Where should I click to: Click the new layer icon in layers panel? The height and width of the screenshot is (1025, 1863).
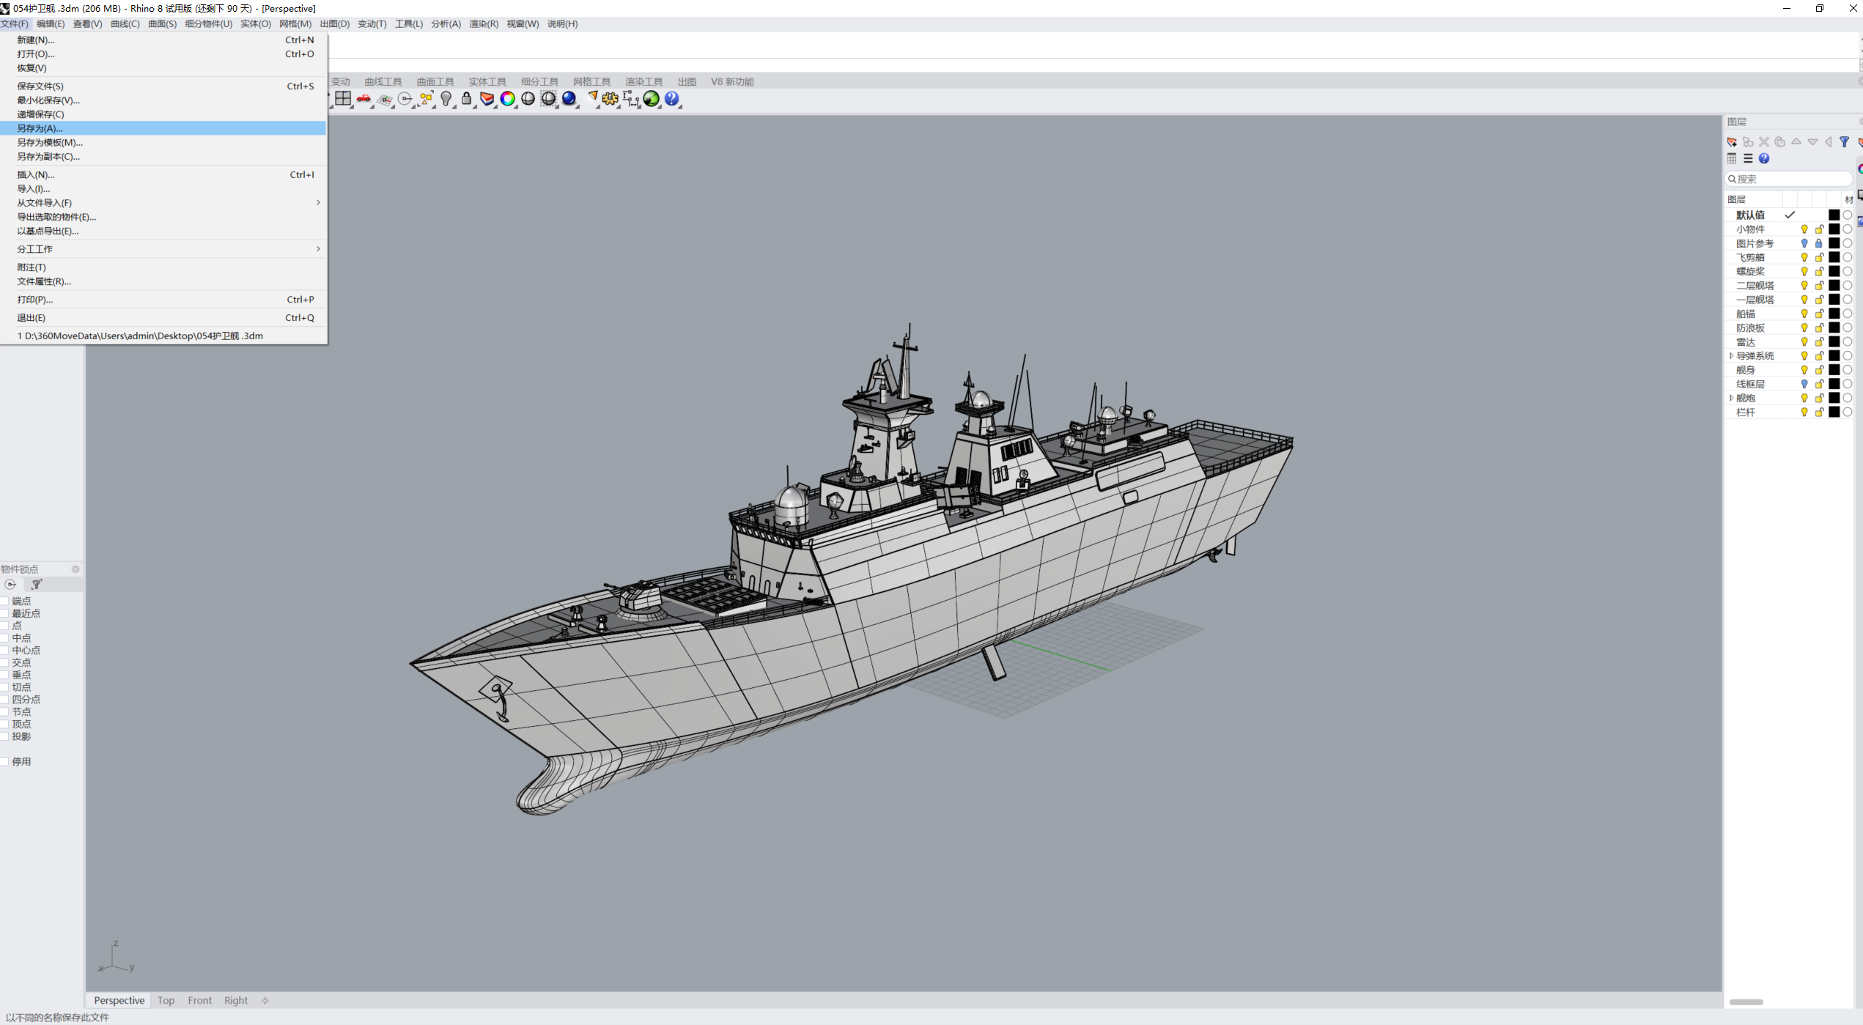point(1732,142)
